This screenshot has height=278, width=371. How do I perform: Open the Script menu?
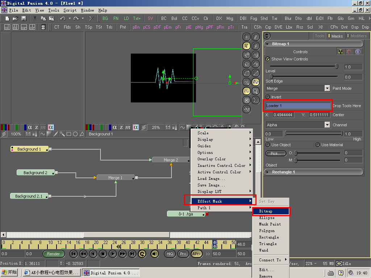point(70,10)
